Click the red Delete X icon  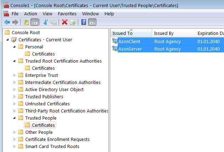tap(64, 22)
